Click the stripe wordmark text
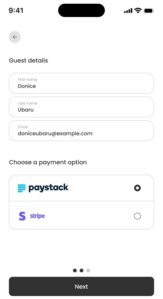163x299 pixels. pyautogui.click(x=37, y=216)
